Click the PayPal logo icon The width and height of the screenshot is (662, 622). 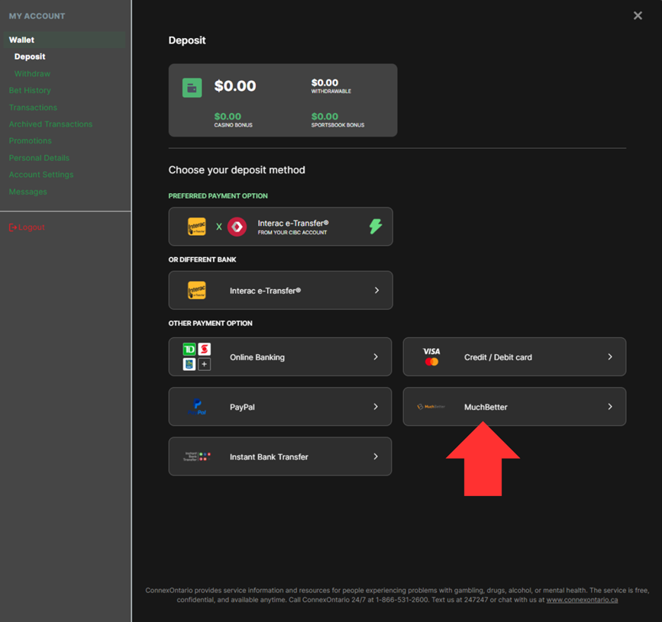[x=197, y=407]
